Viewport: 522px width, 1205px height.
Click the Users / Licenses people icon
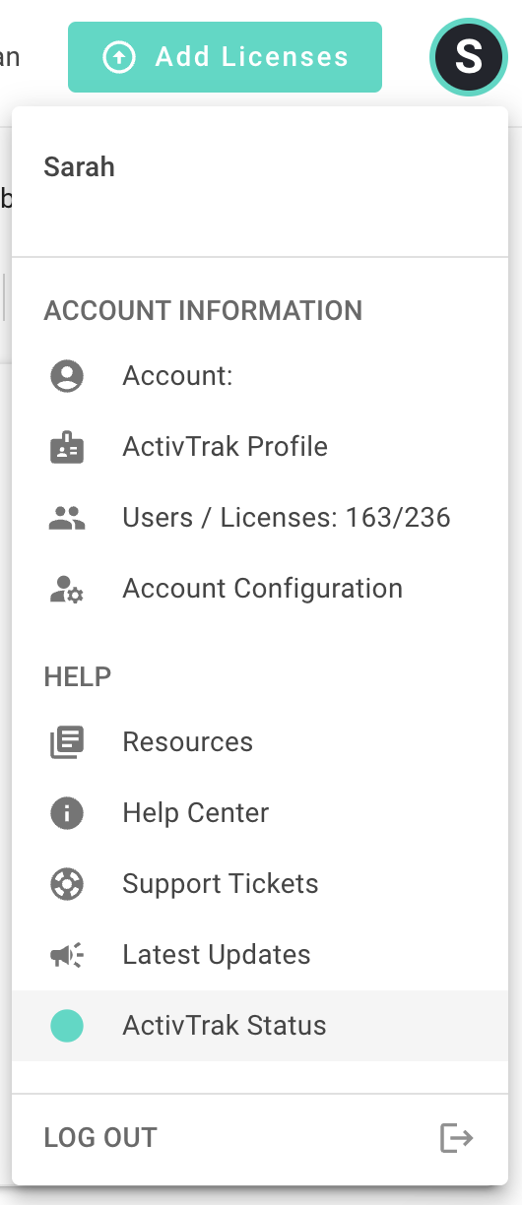coord(67,518)
